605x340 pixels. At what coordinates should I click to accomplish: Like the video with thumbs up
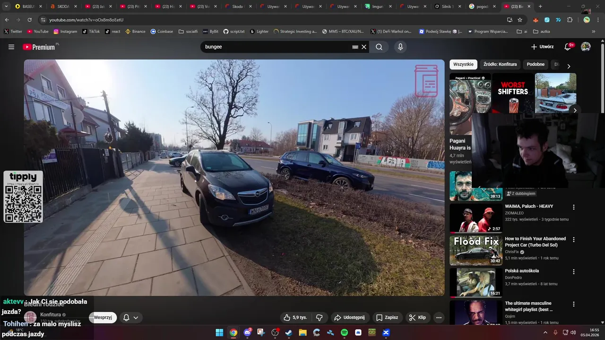295,317
